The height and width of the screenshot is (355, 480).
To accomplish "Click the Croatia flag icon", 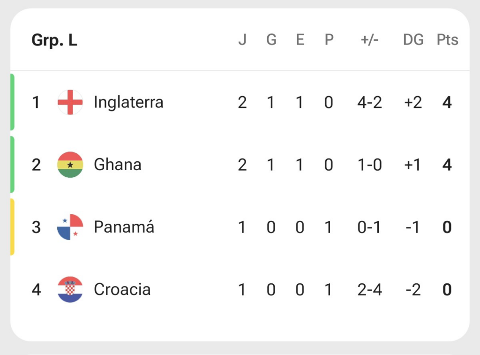I will click(x=70, y=289).
